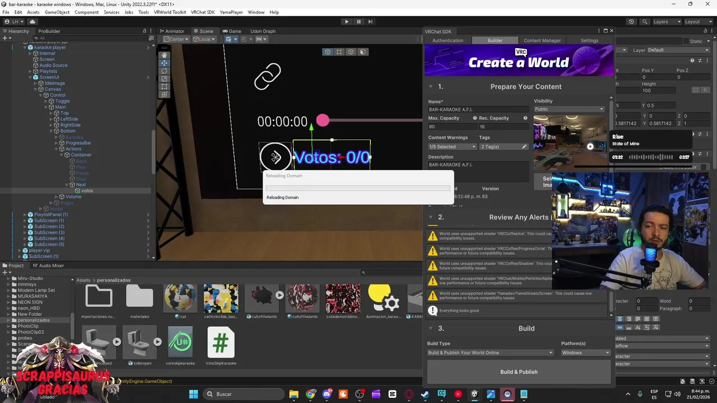Collapse the Prepare Your Content section

[431, 87]
